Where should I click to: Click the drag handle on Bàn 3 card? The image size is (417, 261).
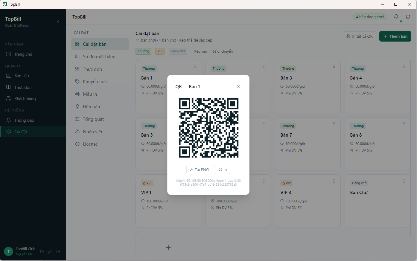click(x=334, y=66)
